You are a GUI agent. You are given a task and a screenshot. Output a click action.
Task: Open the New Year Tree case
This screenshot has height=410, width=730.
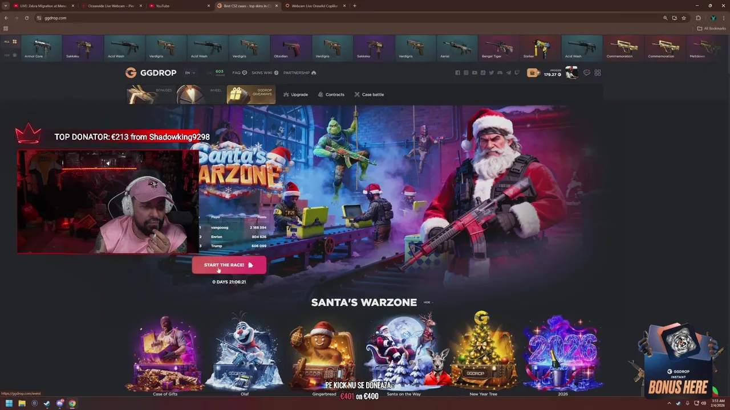click(483, 355)
